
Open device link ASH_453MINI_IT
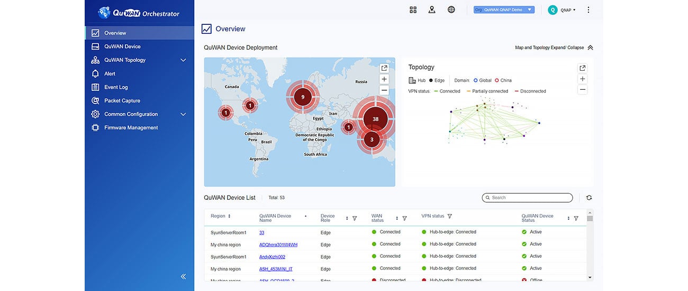click(x=276, y=269)
